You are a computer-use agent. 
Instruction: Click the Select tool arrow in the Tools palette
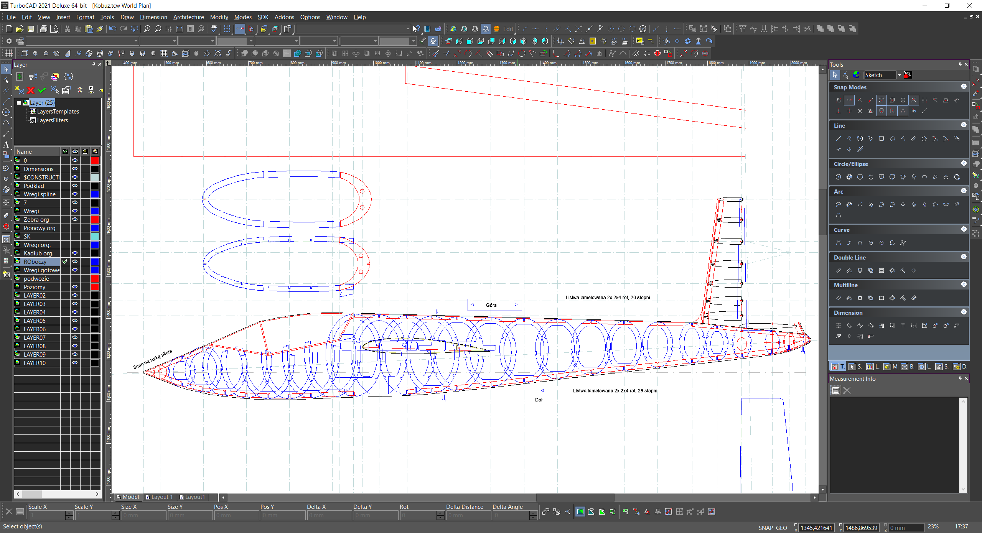pos(835,75)
